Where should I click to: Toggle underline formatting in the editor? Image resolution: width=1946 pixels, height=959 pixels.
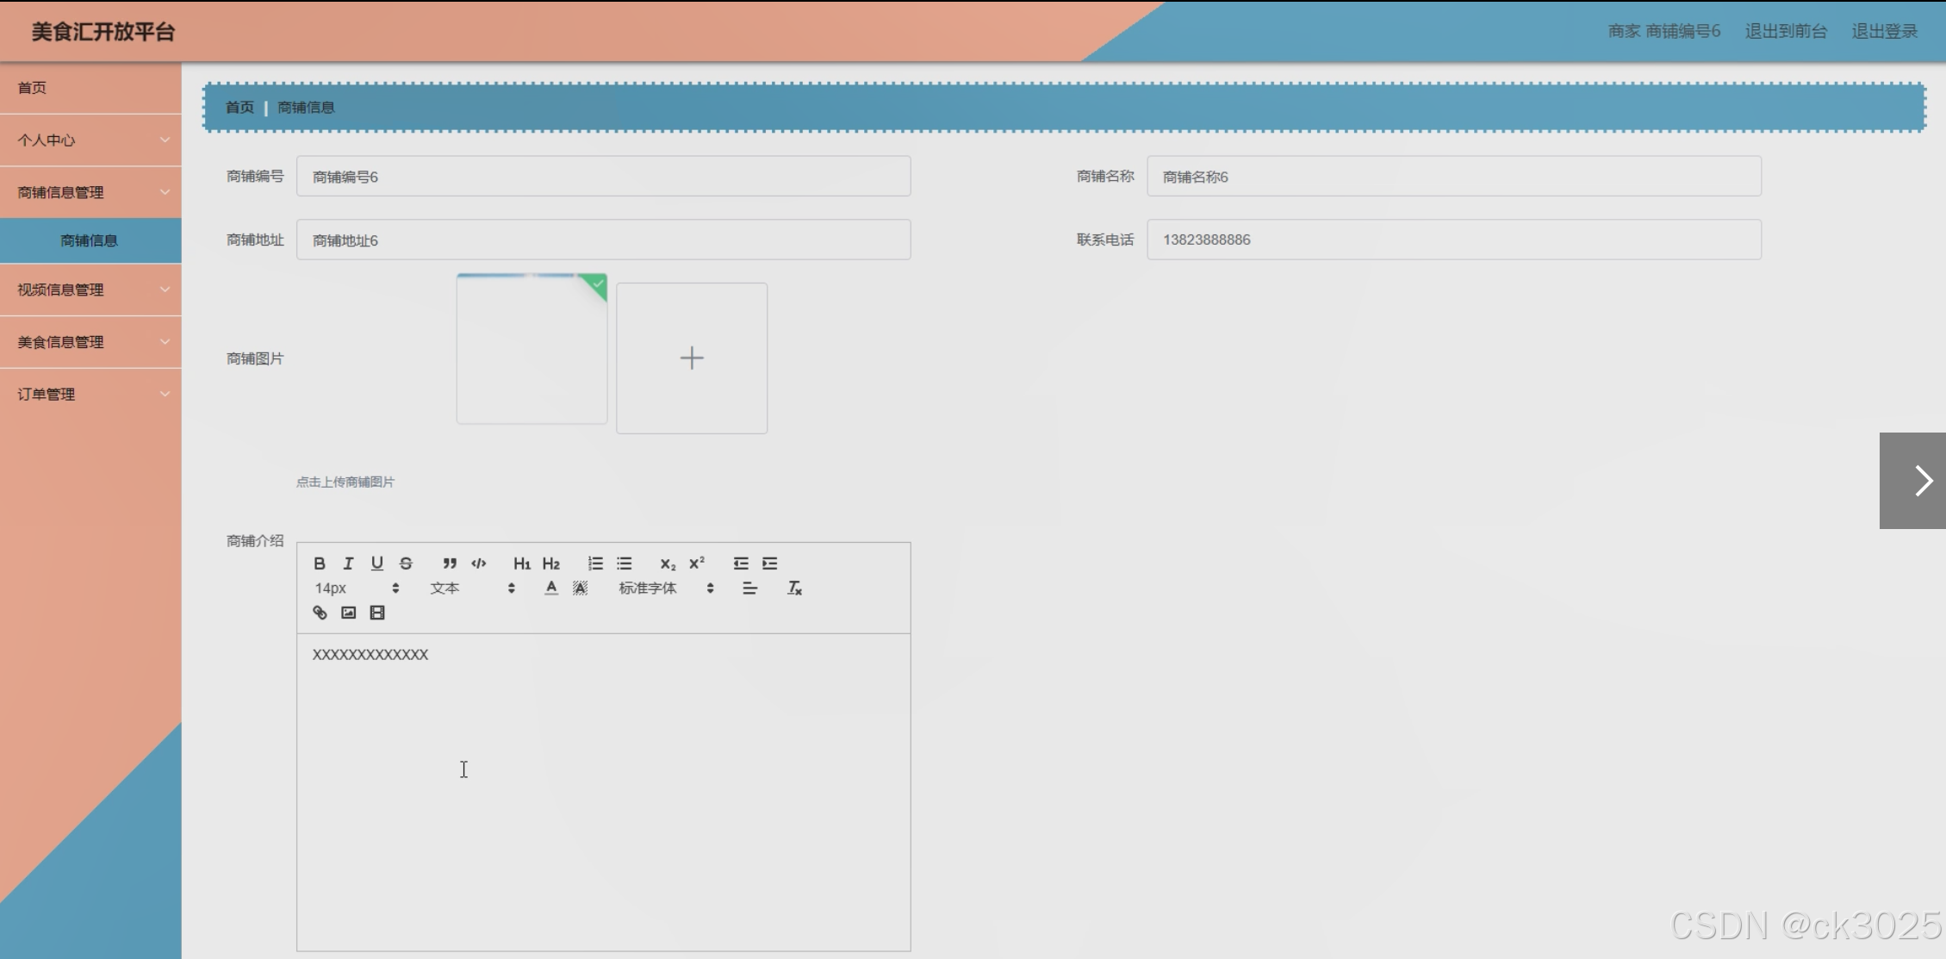point(377,564)
